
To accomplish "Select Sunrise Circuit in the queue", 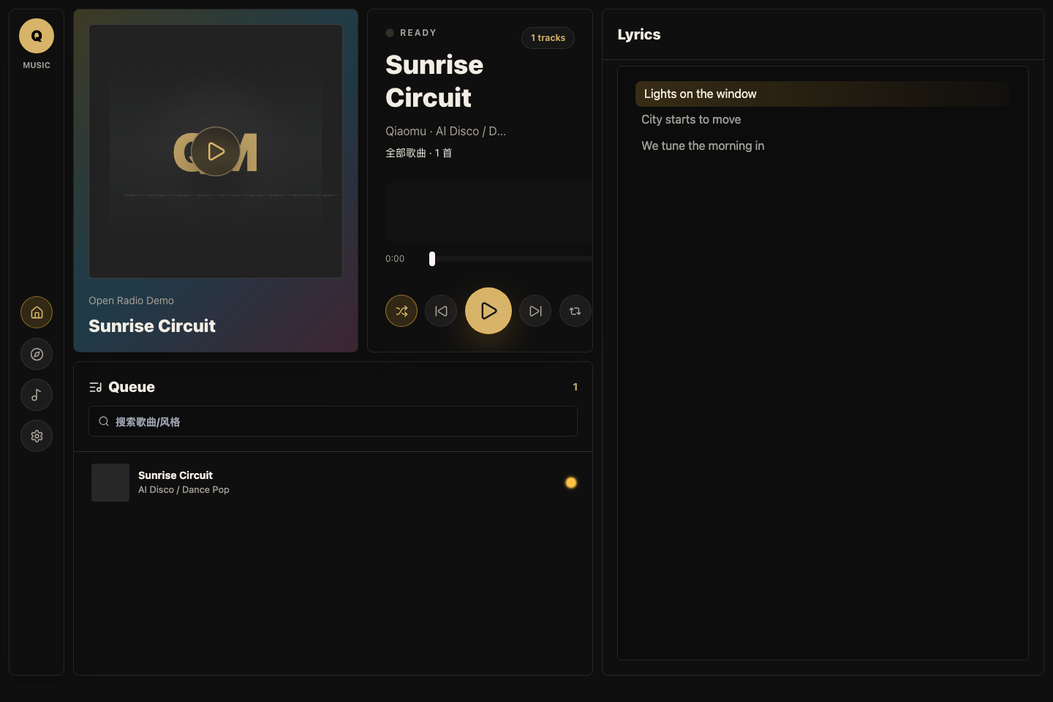I will (333, 483).
